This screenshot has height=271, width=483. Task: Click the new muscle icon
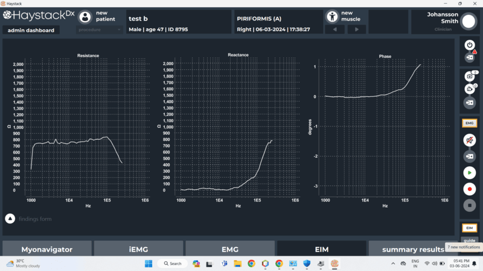(x=332, y=16)
